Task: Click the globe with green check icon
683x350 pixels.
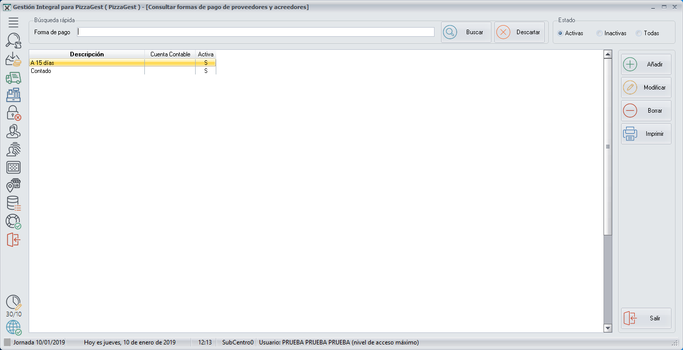Action: point(14,327)
